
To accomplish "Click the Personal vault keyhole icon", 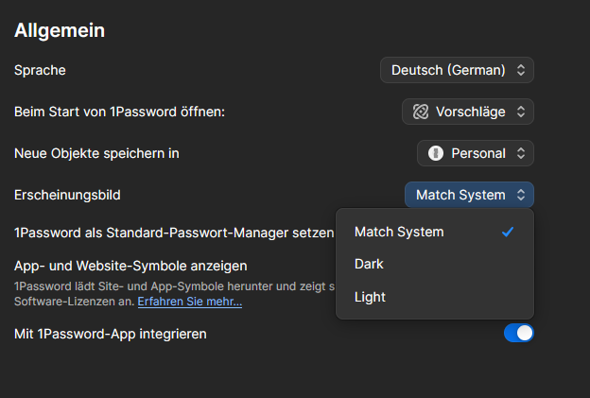I will click(x=435, y=153).
